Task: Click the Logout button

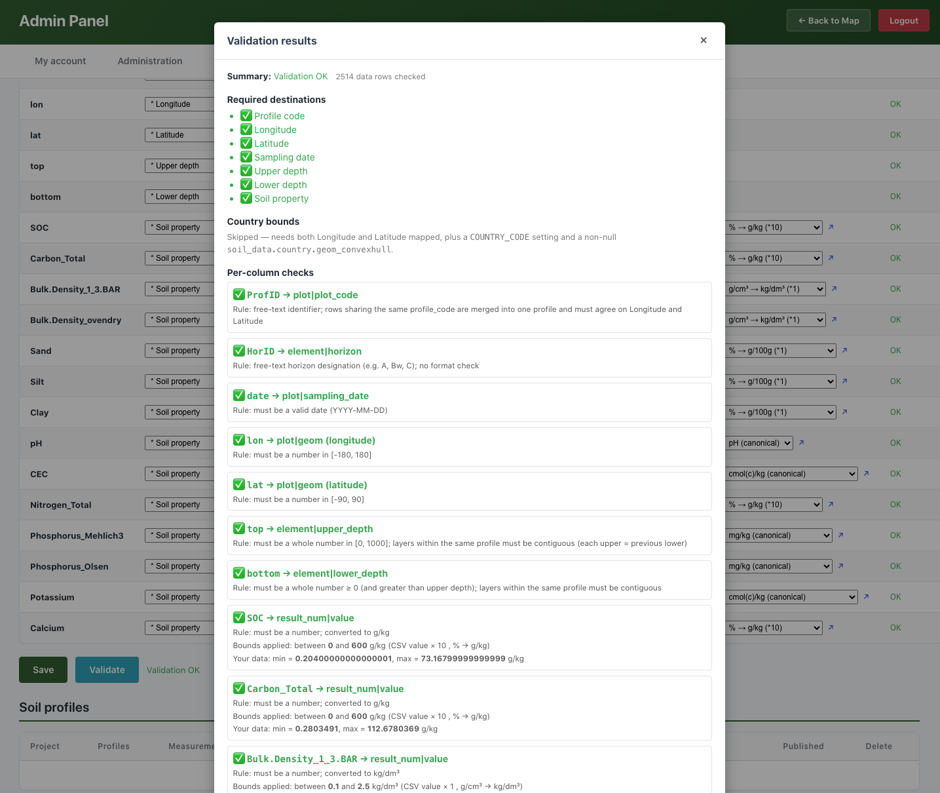Action: (x=904, y=20)
